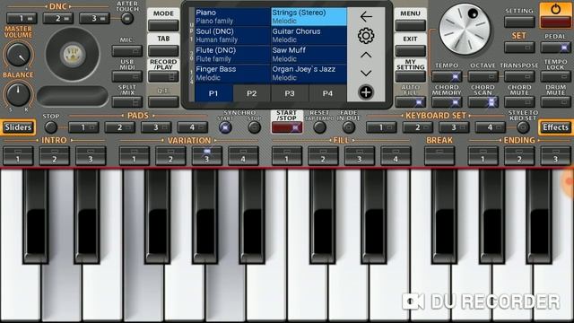The image size is (574, 323).
Task: Toggle the CHORD MEMORY button
Action: click(447, 101)
